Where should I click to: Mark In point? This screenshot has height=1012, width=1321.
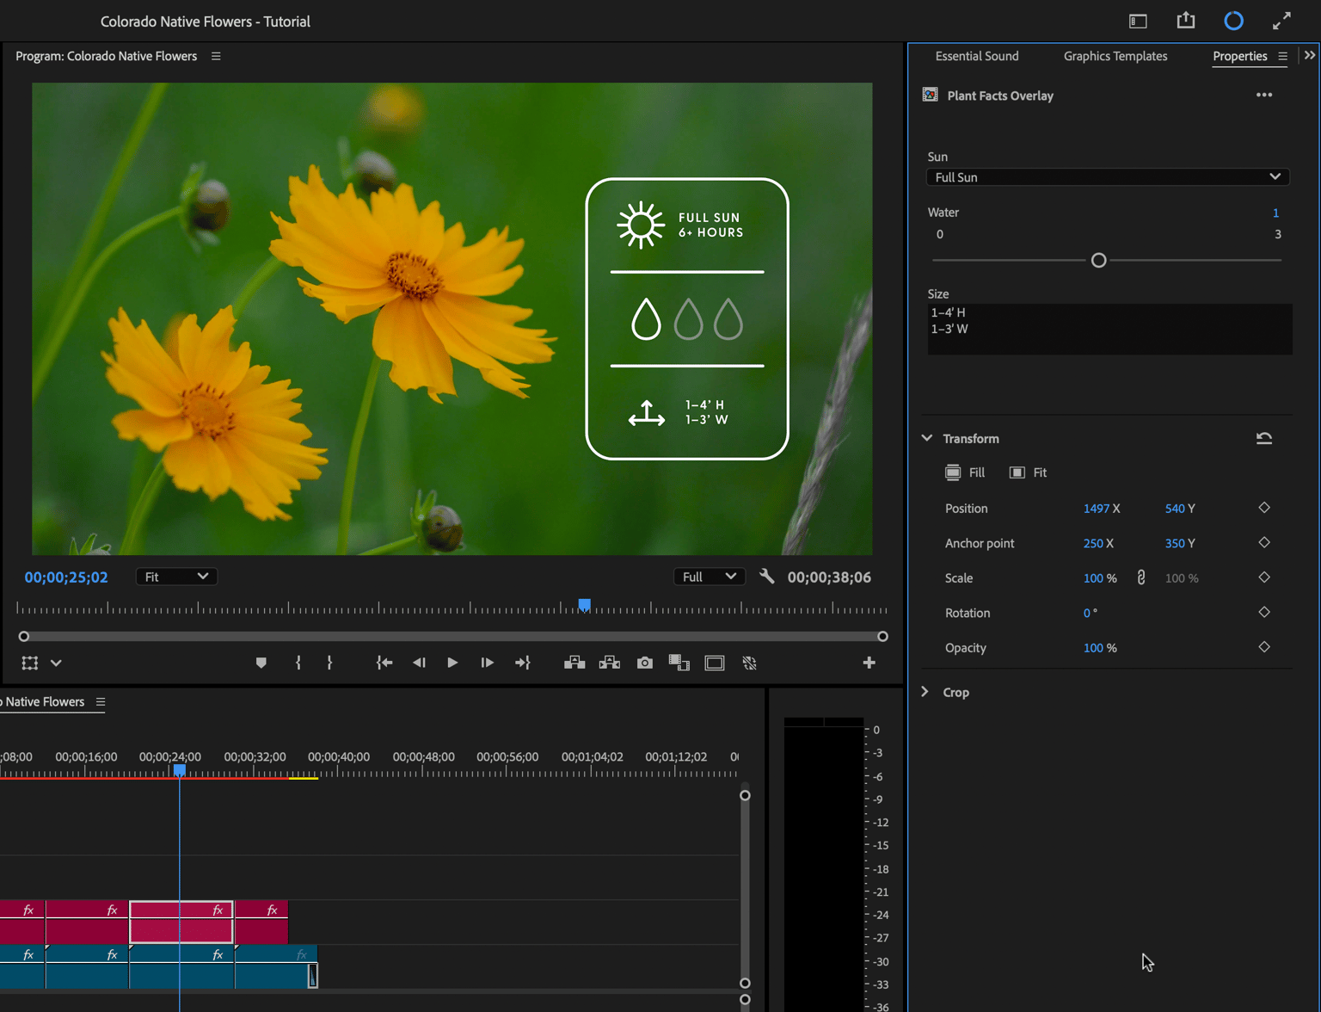298,663
